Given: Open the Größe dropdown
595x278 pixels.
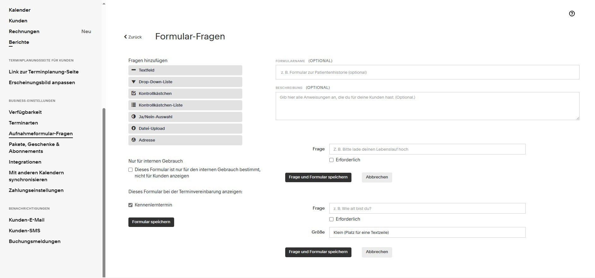Looking at the screenshot, I should pyautogui.click(x=427, y=232).
